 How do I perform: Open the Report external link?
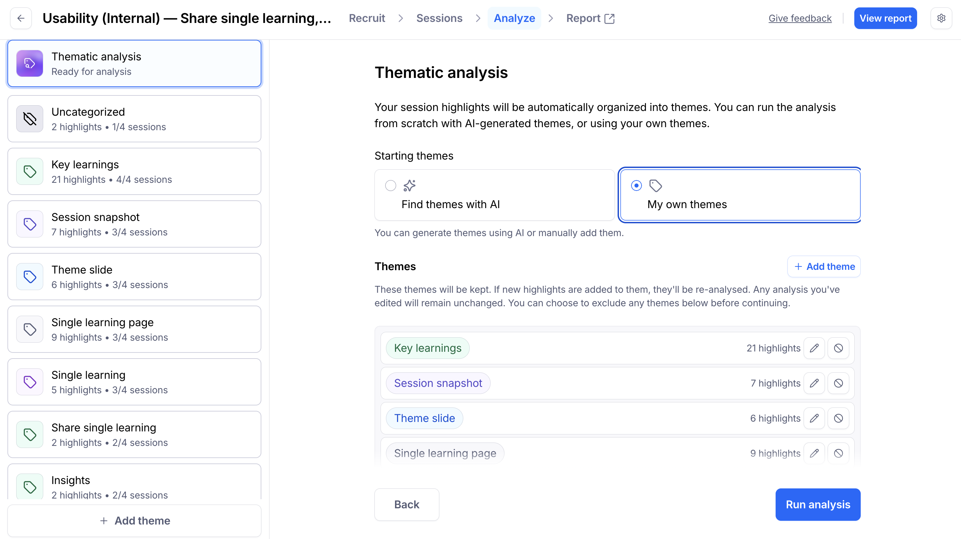point(590,18)
